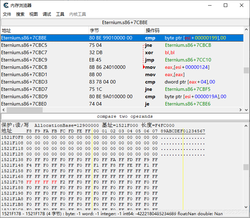This screenshot has width=250, height=218.
Task: Open the 视图 menu
Action: (34, 14)
